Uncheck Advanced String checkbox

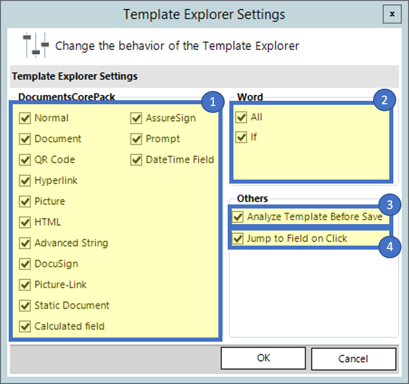25,243
